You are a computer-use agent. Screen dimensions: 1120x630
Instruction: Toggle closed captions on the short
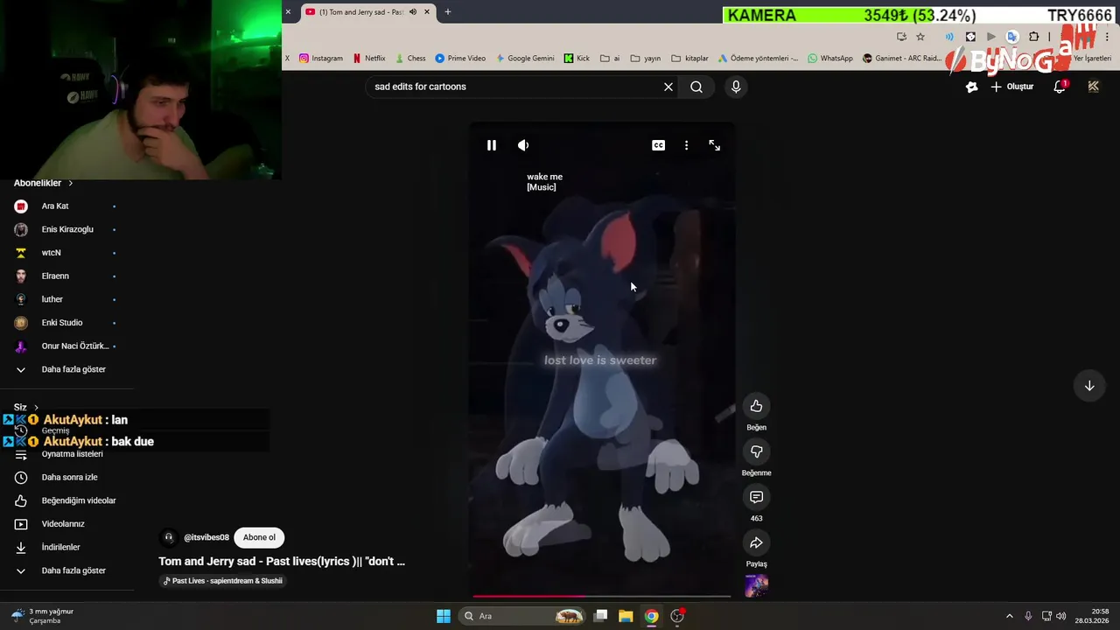point(658,145)
